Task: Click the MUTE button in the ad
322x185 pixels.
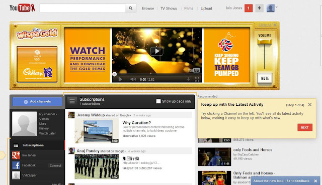Action: (x=265, y=78)
